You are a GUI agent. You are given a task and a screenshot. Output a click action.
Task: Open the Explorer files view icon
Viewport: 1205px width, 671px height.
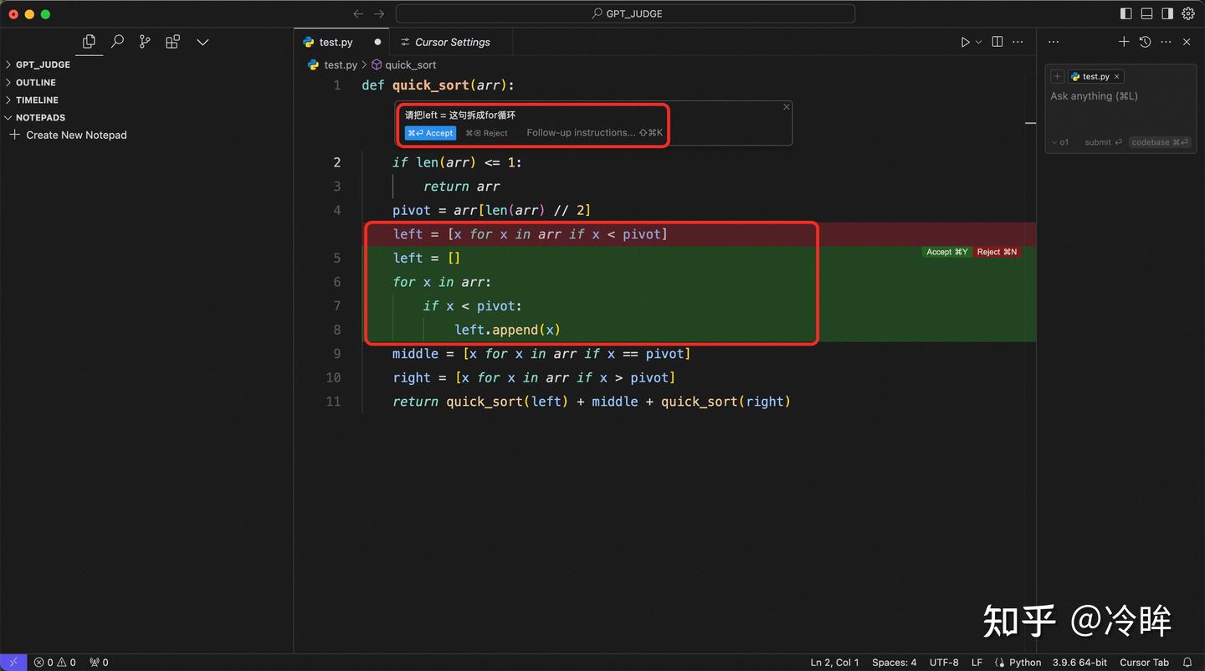[x=89, y=41]
